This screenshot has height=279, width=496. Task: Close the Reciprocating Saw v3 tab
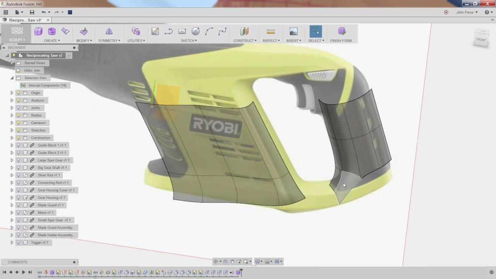(x=48, y=20)
